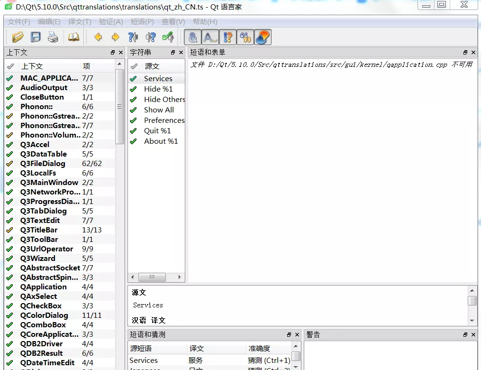
Task: Open the 文件(F) menu
Action: coord(18,22)
